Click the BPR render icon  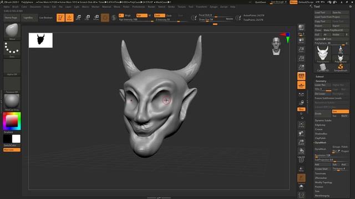click(301, 28)
